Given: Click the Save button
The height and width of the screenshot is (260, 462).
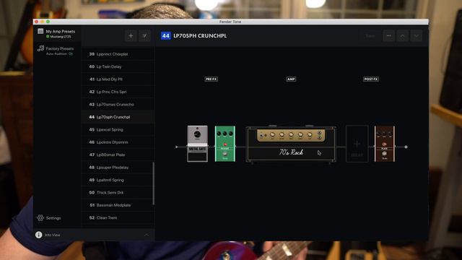Looking at the screenshot, I should tap(370, 36).
